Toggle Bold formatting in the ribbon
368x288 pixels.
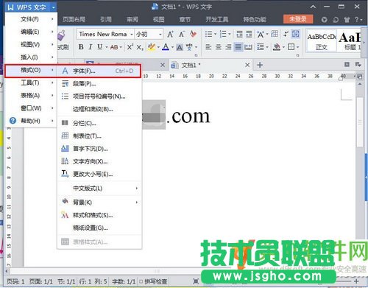click(x=81, y=46)
